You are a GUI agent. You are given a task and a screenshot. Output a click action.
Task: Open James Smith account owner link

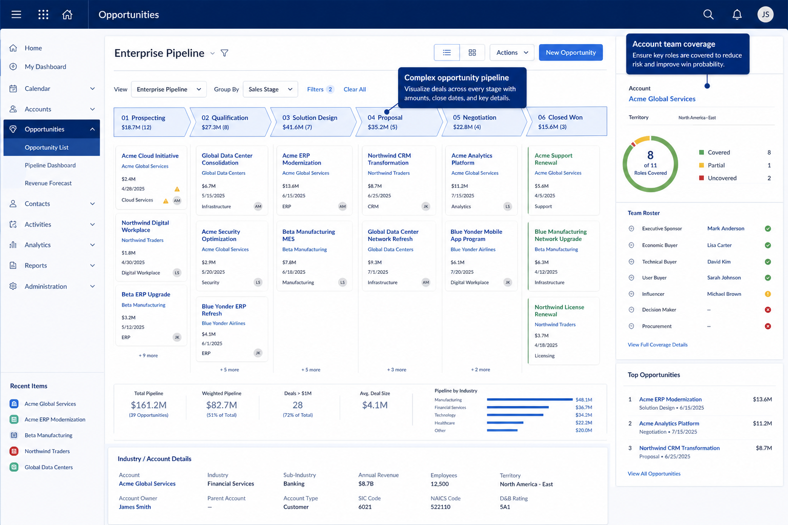pyautogui.click(x=135, y=507)
